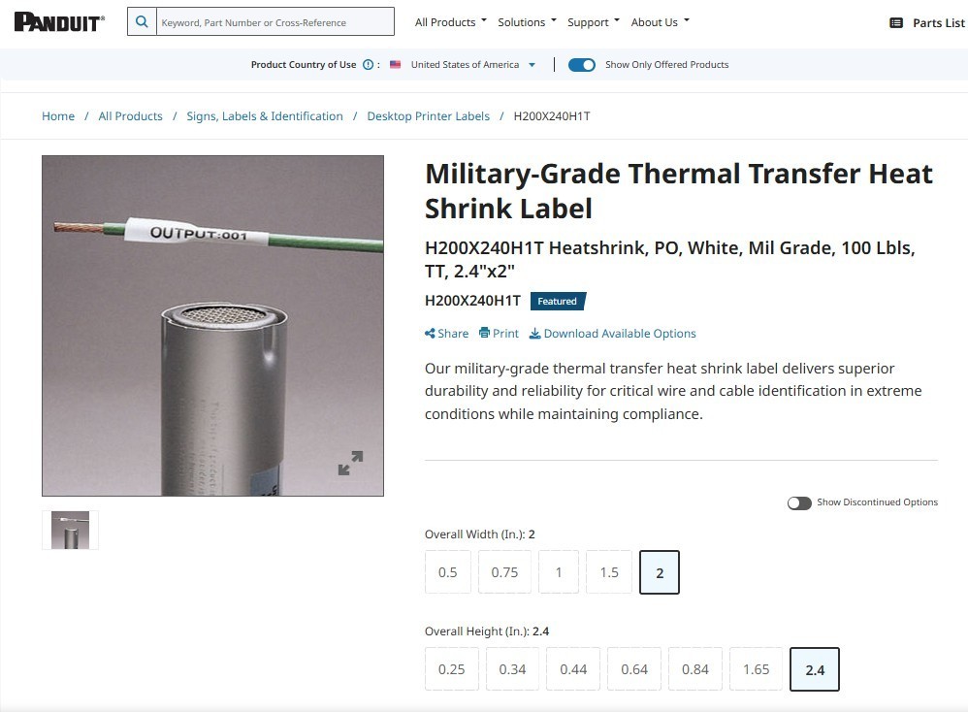Select overall width 2

coord(660,572)
